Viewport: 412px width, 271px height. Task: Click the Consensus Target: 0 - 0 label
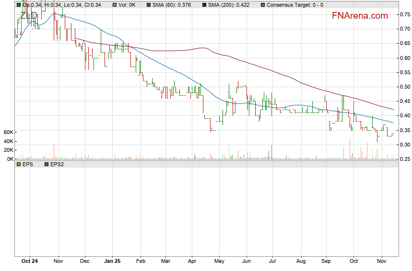(294, 5)
